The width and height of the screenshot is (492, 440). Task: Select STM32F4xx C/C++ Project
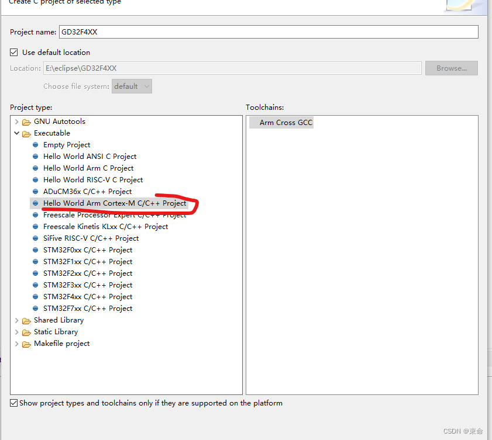point(88,297)
